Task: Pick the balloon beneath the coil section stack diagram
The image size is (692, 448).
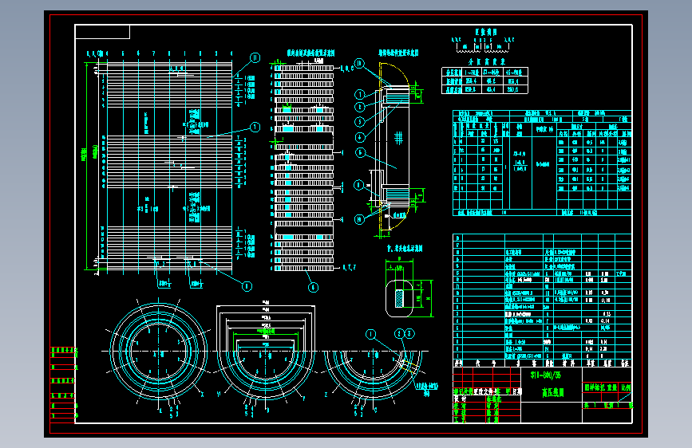Action: click(313, 288)
